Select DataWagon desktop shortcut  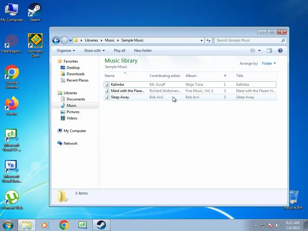point(12,44)
